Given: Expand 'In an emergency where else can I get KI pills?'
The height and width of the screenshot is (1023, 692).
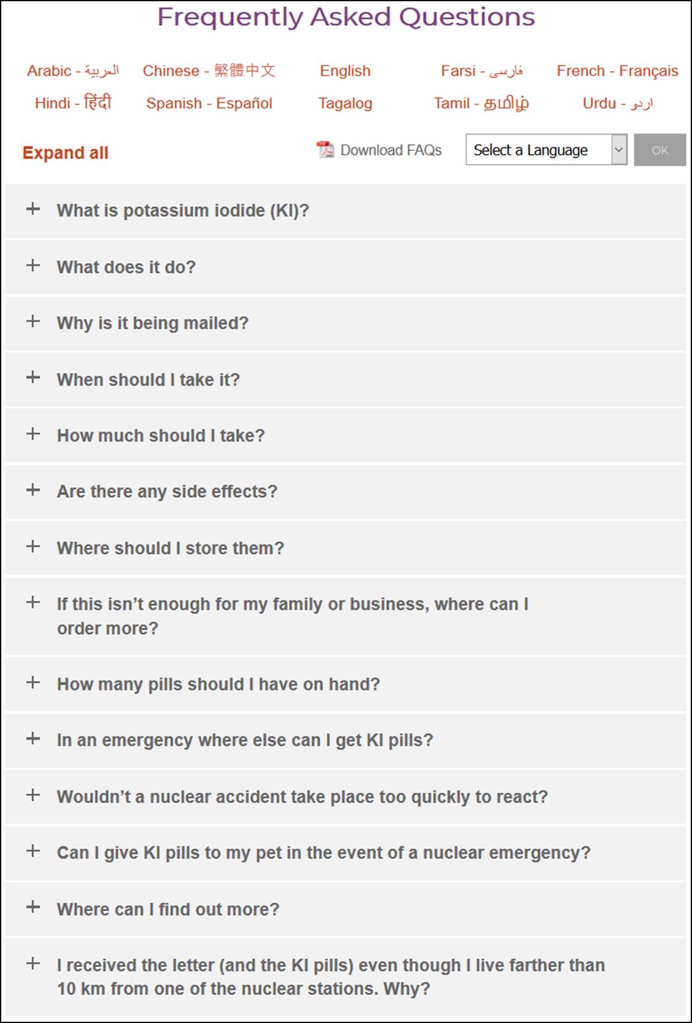Looking at the screenshot, I should pos(345,740).
